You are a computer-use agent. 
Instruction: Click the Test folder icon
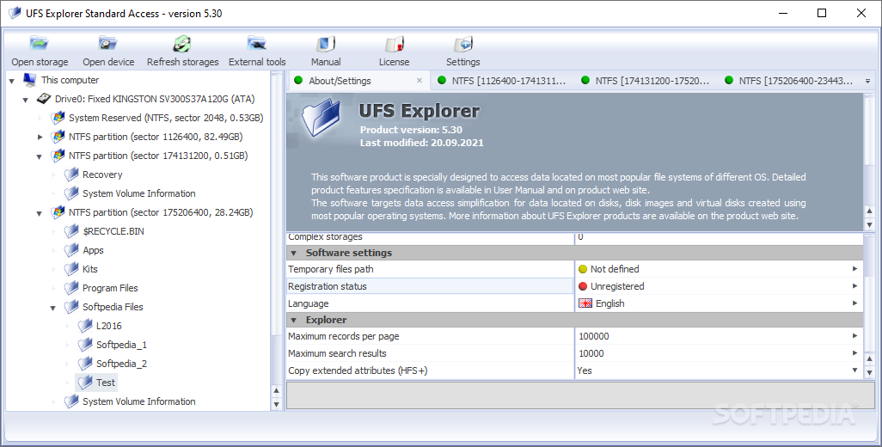coord(85,383)
